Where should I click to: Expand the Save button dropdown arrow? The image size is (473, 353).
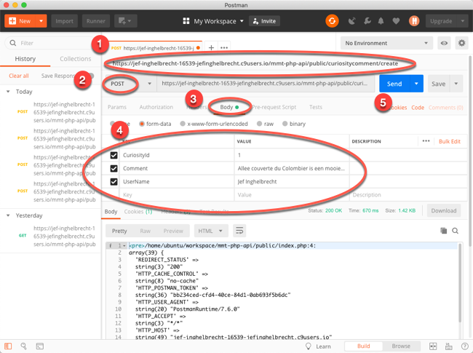456,84
